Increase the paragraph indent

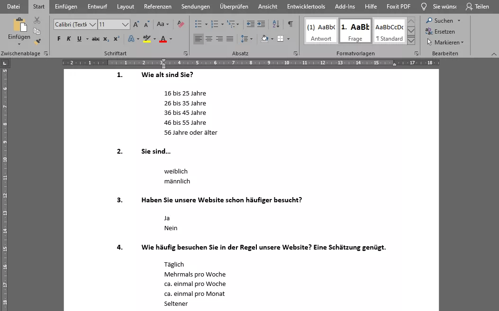point(261,24)
